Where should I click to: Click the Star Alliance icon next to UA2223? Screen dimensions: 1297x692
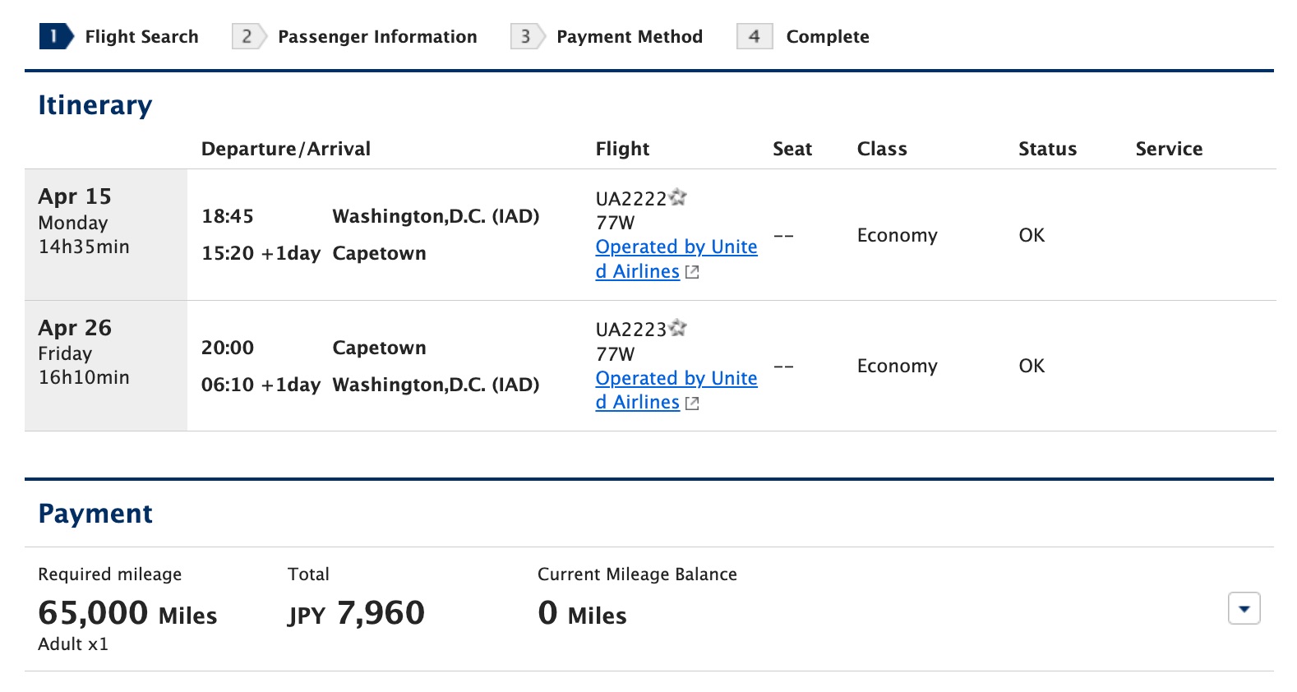[x=679, y=328]
